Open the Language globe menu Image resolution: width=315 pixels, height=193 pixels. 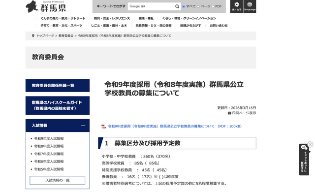point(250,6)
